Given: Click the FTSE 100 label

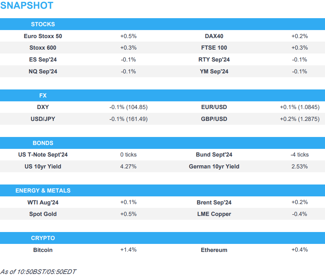Looking at the screenshot, I should click(x=214, y=48).
